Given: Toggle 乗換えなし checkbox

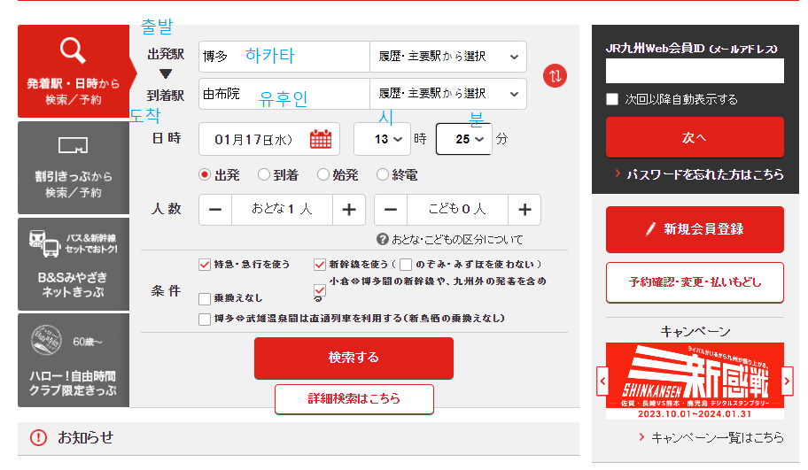Looking at the screenshot, I should pyautogui.click(x=205, y=298).
